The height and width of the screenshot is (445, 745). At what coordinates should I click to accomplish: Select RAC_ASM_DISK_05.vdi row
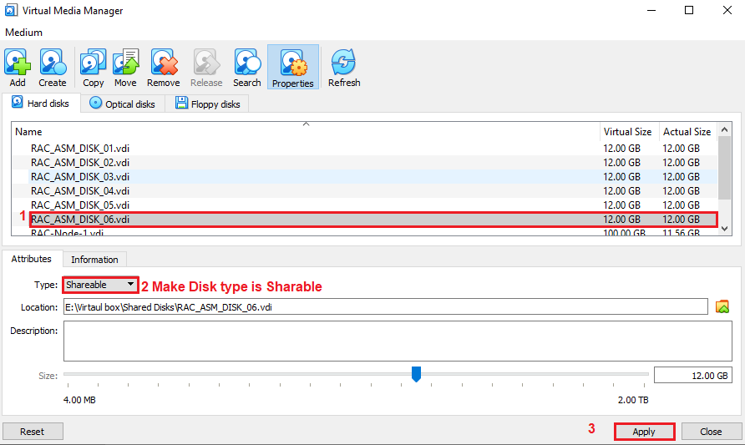coord(364,205)
